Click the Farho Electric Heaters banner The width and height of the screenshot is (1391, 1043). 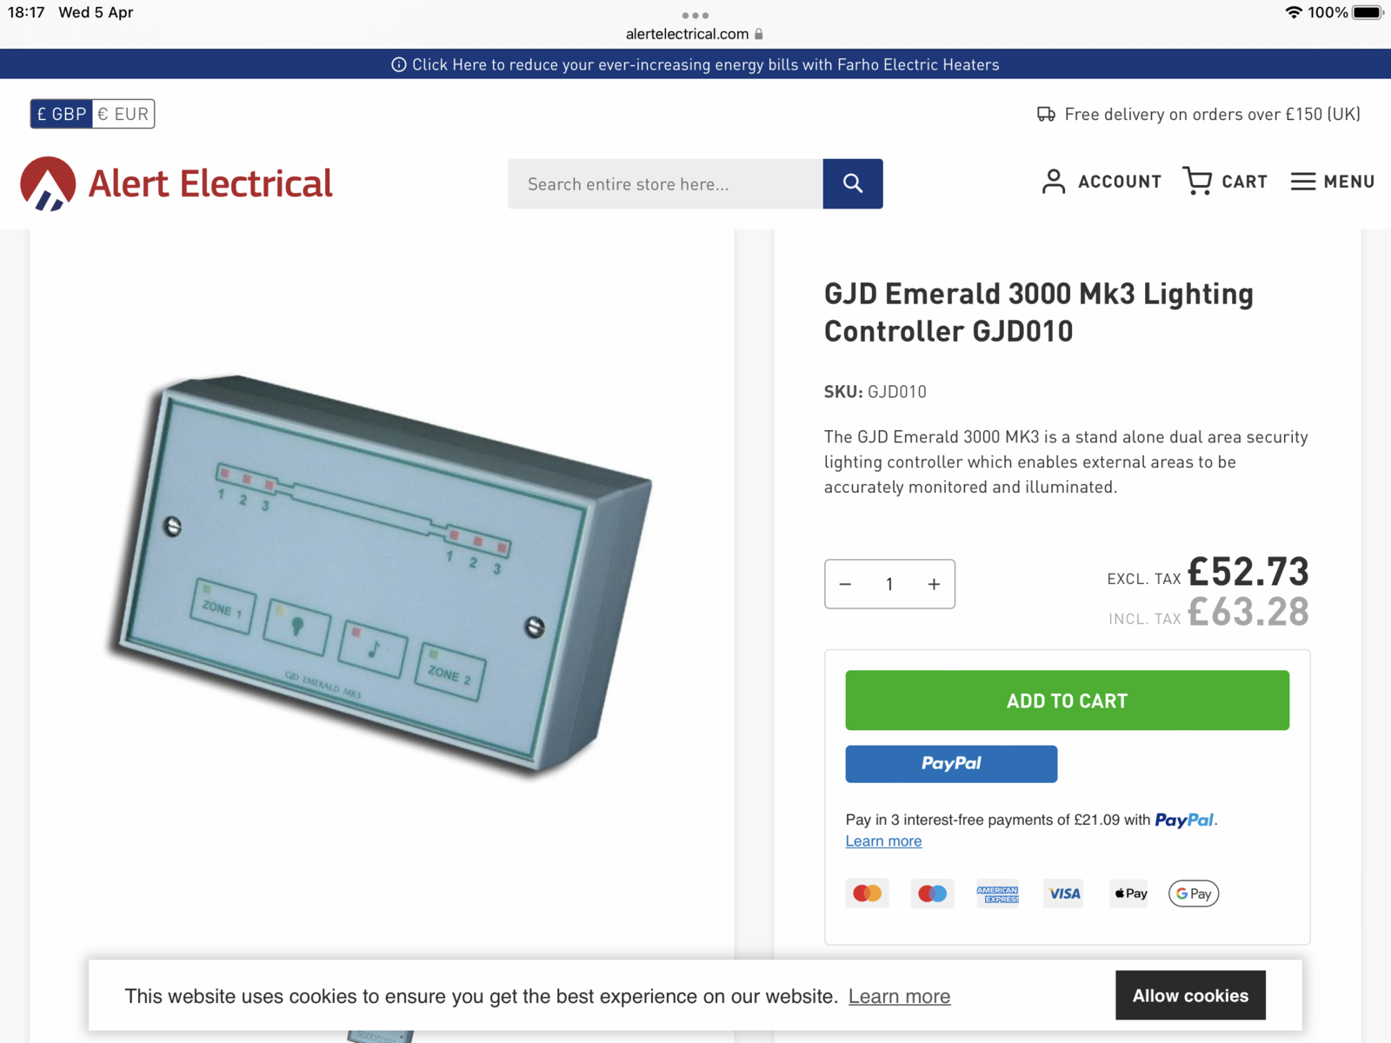coord(695,64)
